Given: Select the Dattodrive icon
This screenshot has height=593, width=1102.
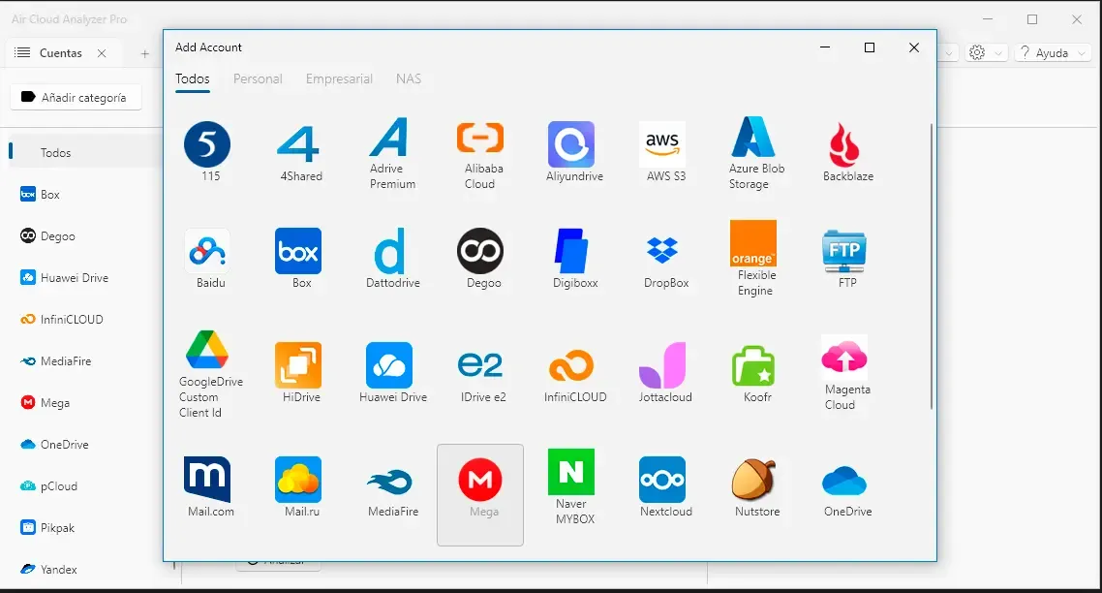Looking at the screenshot, I should (388, 251).
